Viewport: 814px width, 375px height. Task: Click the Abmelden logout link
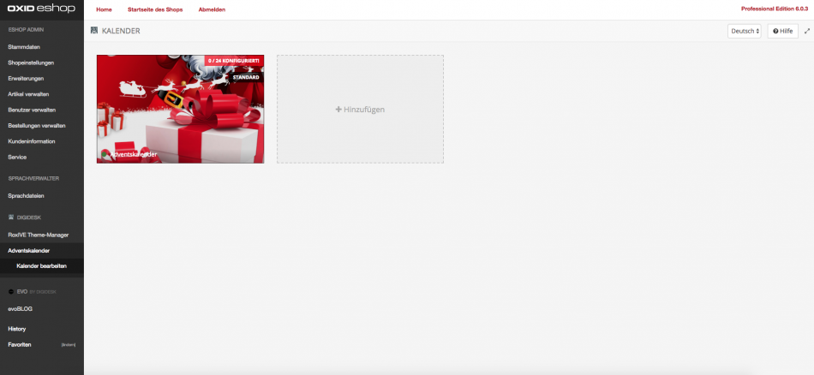212,9
